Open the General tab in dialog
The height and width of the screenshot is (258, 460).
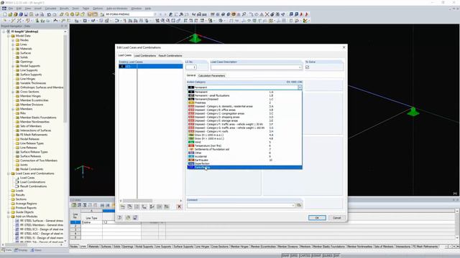pyautogui.click(x=191, y=75)
